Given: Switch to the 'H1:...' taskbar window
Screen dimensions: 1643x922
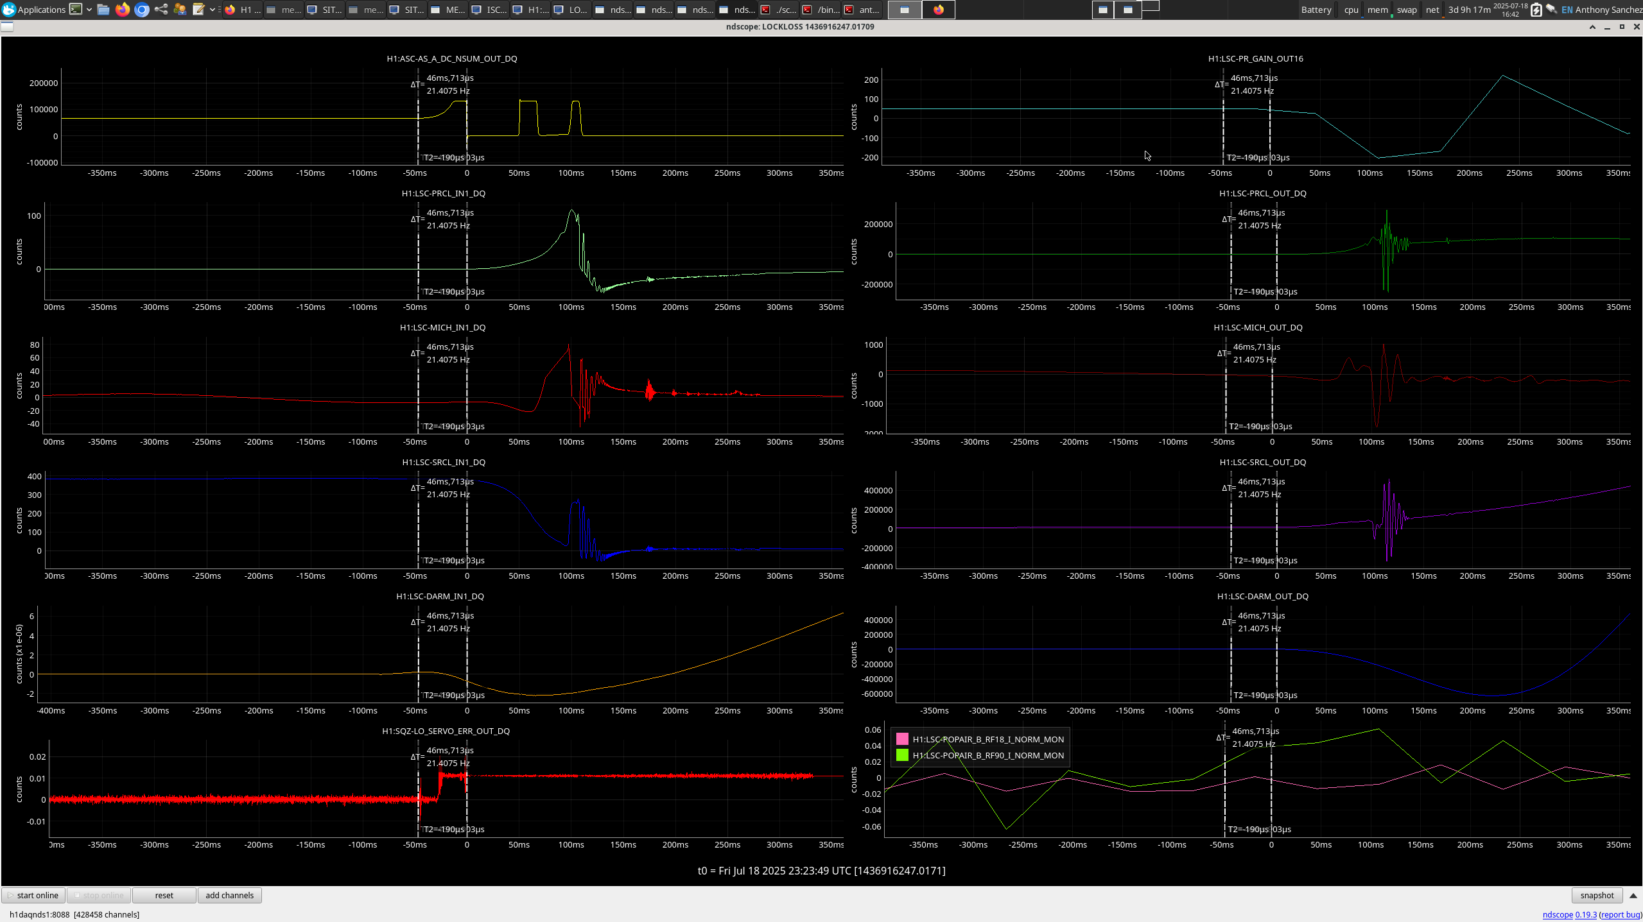Looking at the screenshot, I should pos(530,10).
